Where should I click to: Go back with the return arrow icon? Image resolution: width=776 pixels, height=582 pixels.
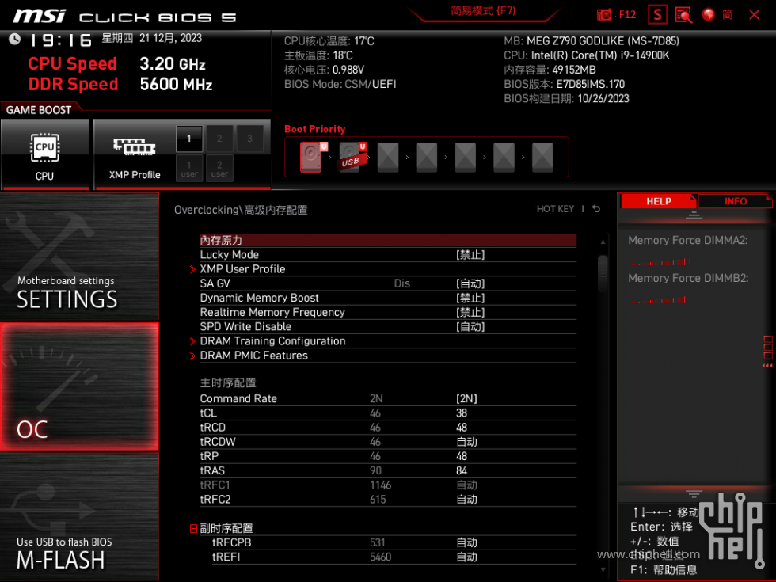pos(596,209)
